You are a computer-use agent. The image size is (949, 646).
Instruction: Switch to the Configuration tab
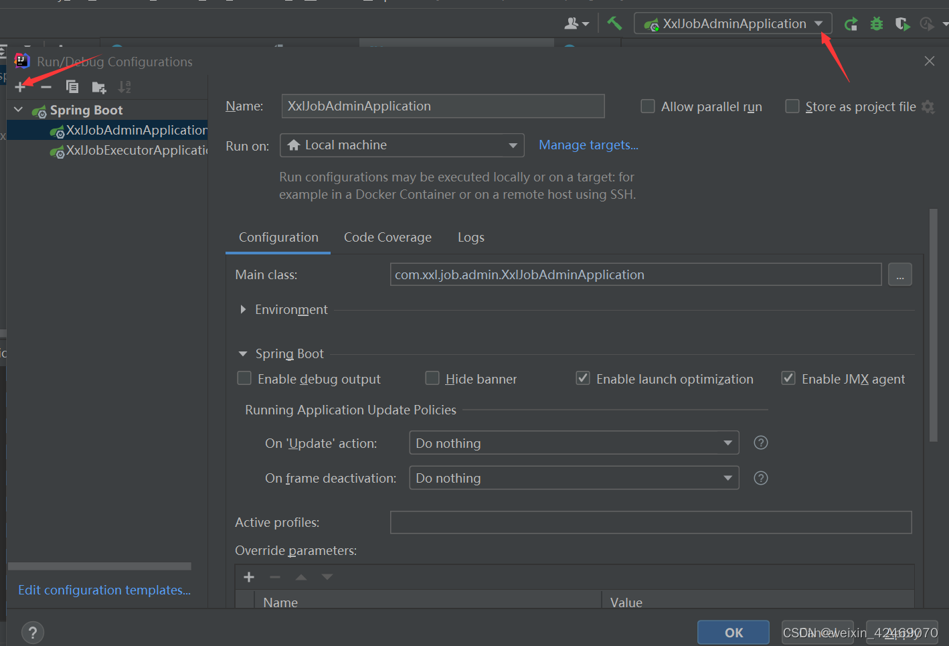tap(278, 238)
